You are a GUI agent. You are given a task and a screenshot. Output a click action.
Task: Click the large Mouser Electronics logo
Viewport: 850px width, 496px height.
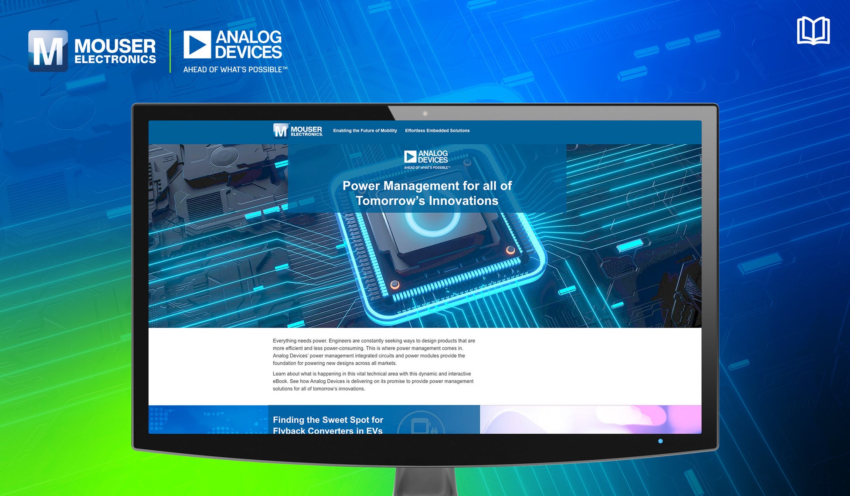click(92, 51)
